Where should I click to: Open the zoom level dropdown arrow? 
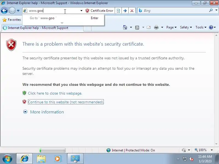tap(212, 150)
